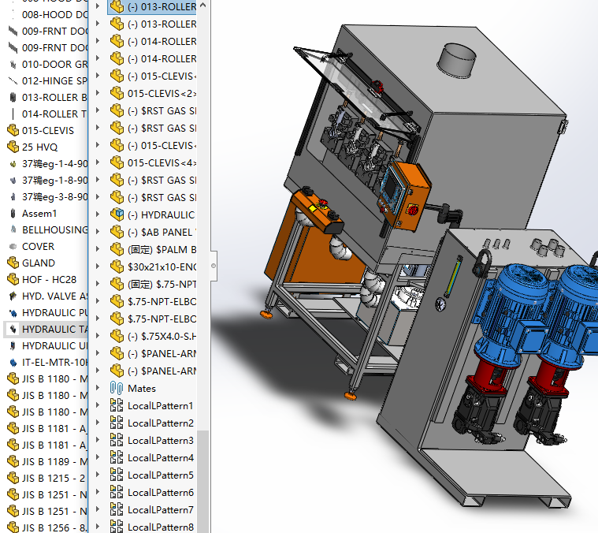Expand the (固定) $.75-NPT tree node
Screen dimensions: 598x533
click(x=98, y=284)
